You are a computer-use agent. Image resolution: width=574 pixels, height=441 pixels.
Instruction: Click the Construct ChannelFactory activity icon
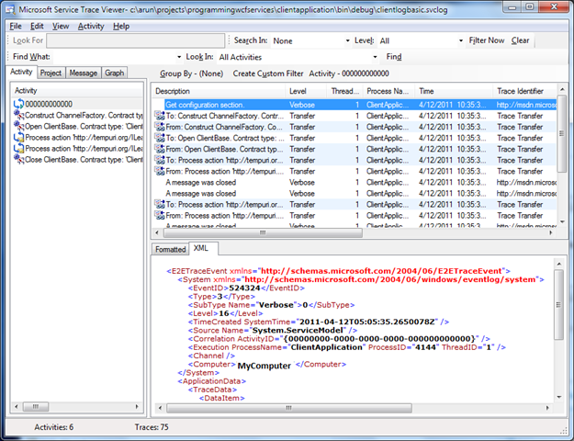pyautogui.click(x=18, y=115)
